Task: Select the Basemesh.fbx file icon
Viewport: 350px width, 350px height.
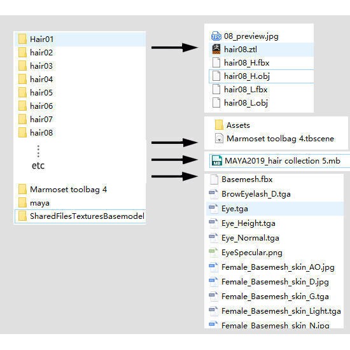Action: [214, 179]
